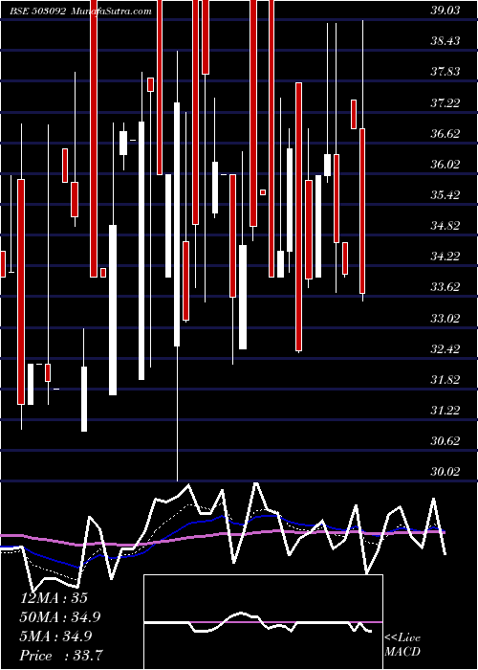Screen dimensions: 478x670
Task: Click the 36.02 price axis label
Action: [445, 165]
